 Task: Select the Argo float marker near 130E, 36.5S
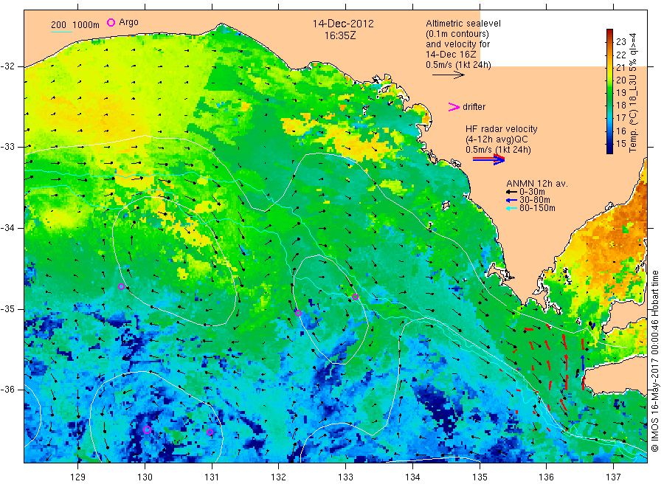(147, 430)
